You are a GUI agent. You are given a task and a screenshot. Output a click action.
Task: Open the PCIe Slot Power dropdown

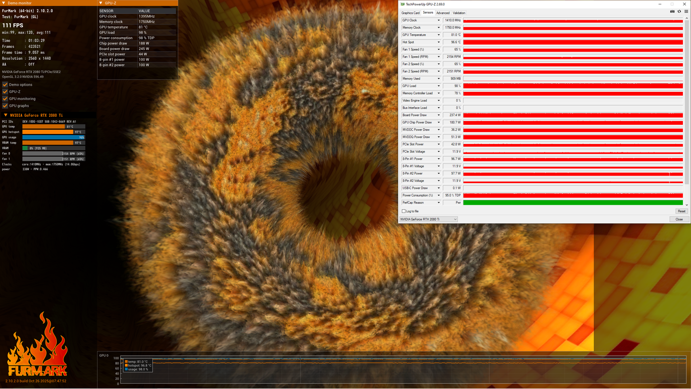tap(439, 144)
